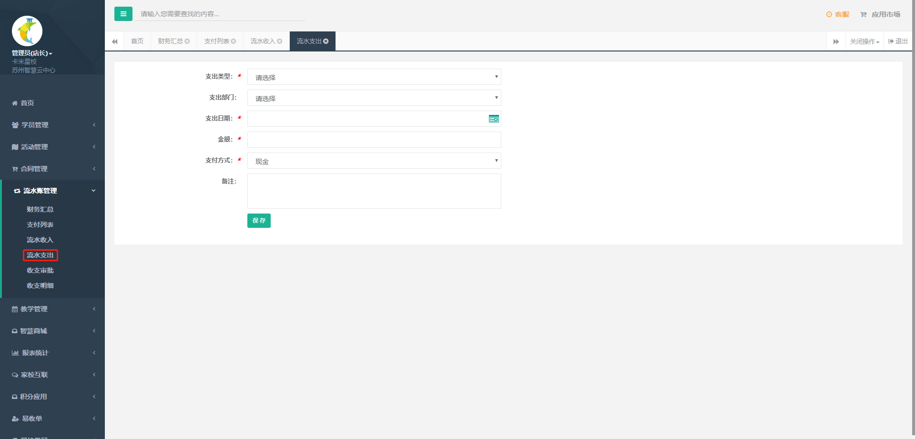Viewport: 915px width, 439px height.
Task: Close the 财务汇总 tab with its x icon
Action: pos(187,41)
